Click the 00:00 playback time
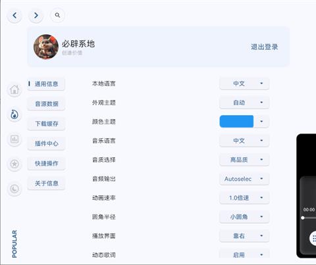 pos(309,210)
